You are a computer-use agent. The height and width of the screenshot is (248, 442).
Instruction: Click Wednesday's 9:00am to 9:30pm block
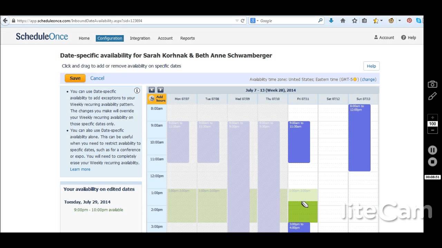click(x=239, y=176)
